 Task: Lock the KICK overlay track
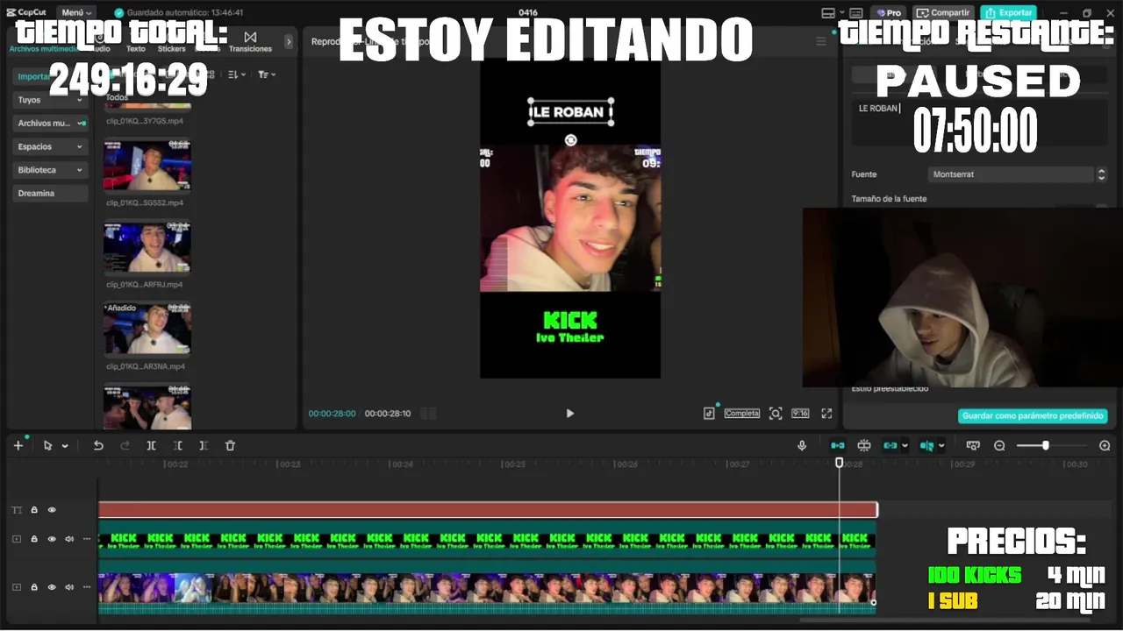[x=34, y=538]
